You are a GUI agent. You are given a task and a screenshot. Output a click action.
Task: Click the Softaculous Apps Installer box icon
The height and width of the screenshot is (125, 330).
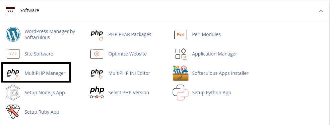[181, 73]
